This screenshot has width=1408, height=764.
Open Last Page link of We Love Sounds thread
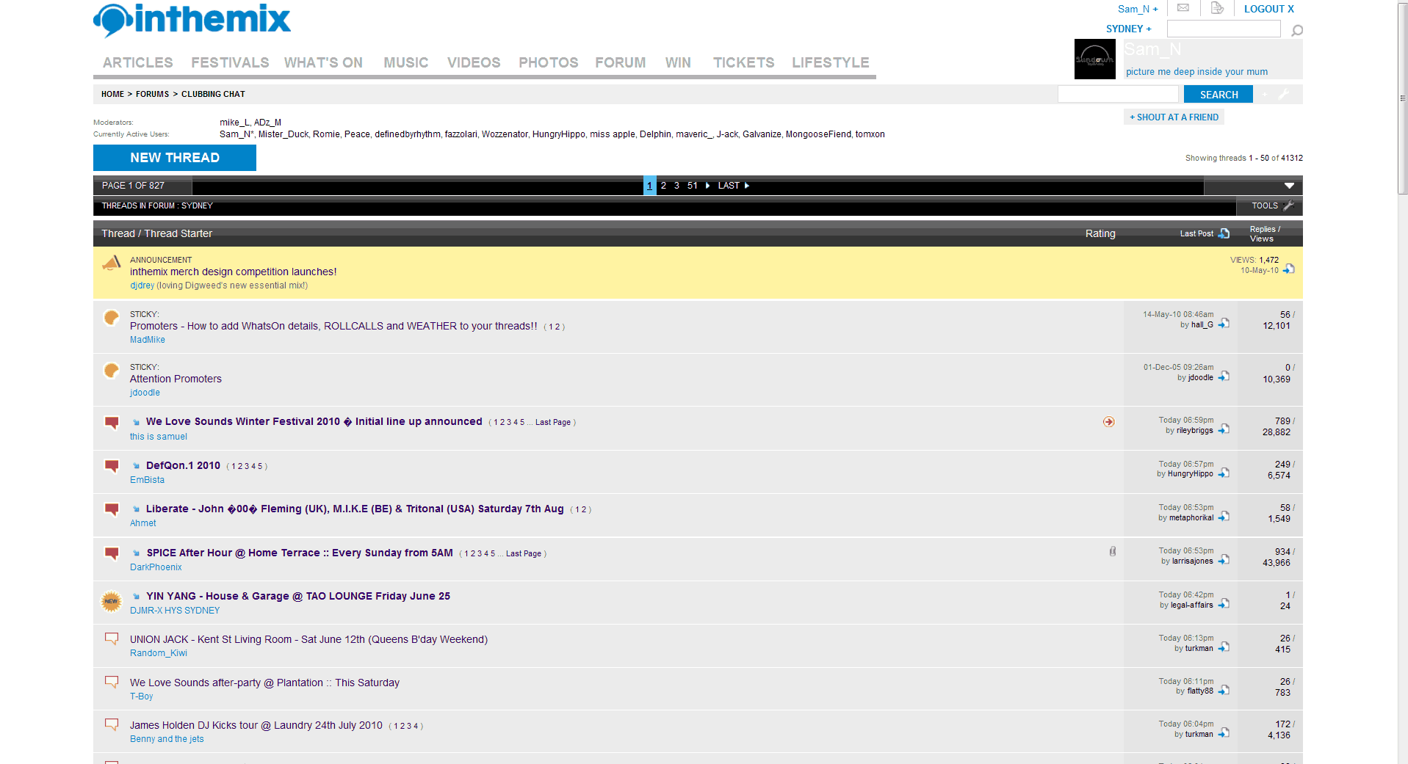point(553,423)
